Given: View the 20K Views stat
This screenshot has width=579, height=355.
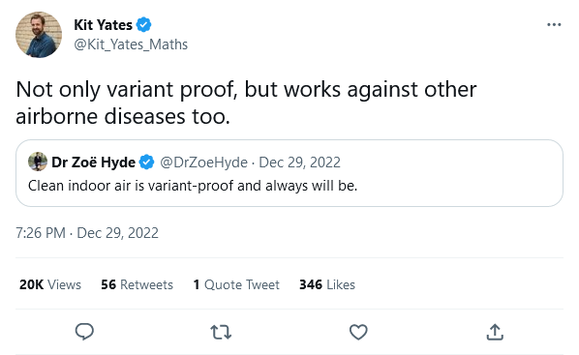Looking at the screenshot, I should click(50, 284).
